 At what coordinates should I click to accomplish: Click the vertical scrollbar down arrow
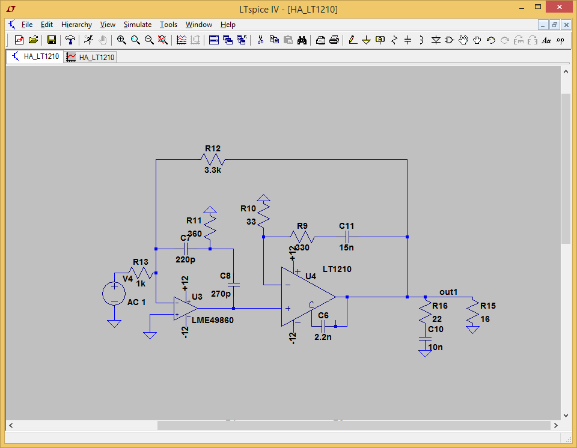(x=566, y=415)
